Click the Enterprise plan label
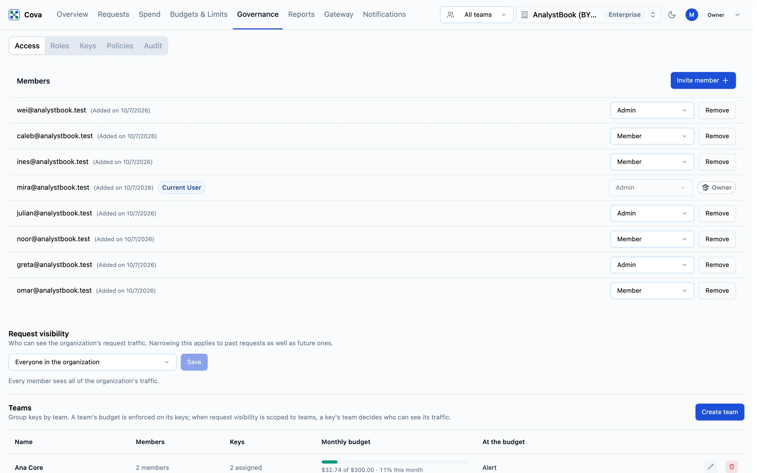 [624, 15]
